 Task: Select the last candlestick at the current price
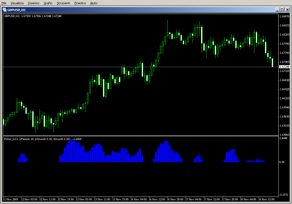(x=272, y=62)
